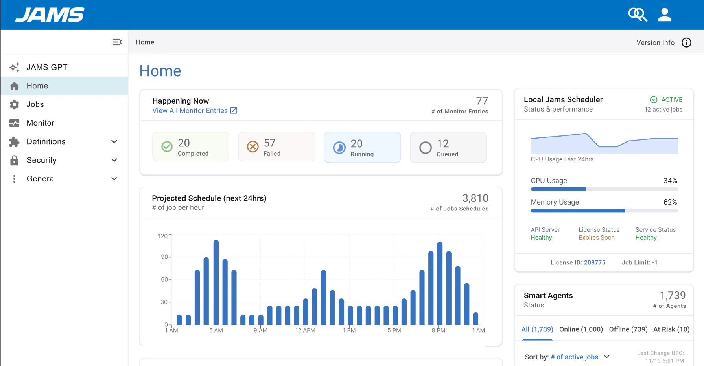Open the user profile icon
The image size is (704, 366).
(x=665, y=15)
